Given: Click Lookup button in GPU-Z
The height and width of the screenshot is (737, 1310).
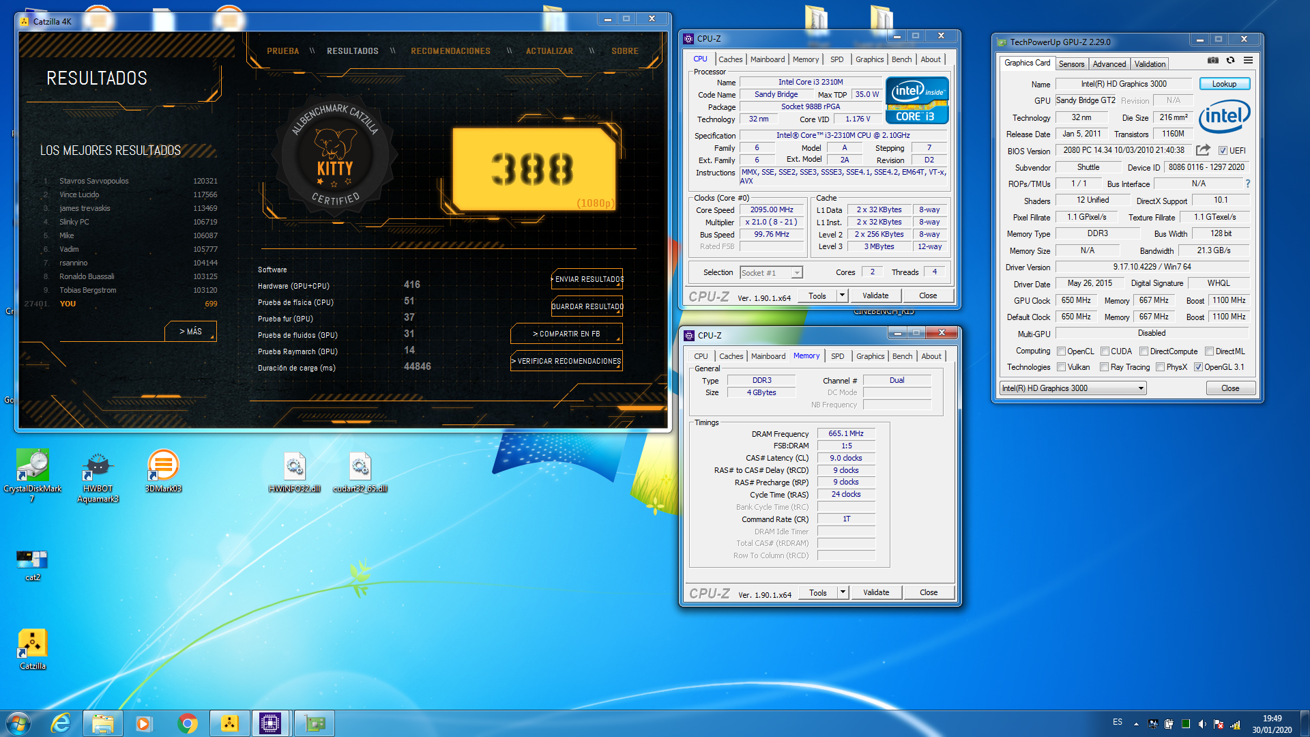Looking at the screenshot, I should (1224, 84).
